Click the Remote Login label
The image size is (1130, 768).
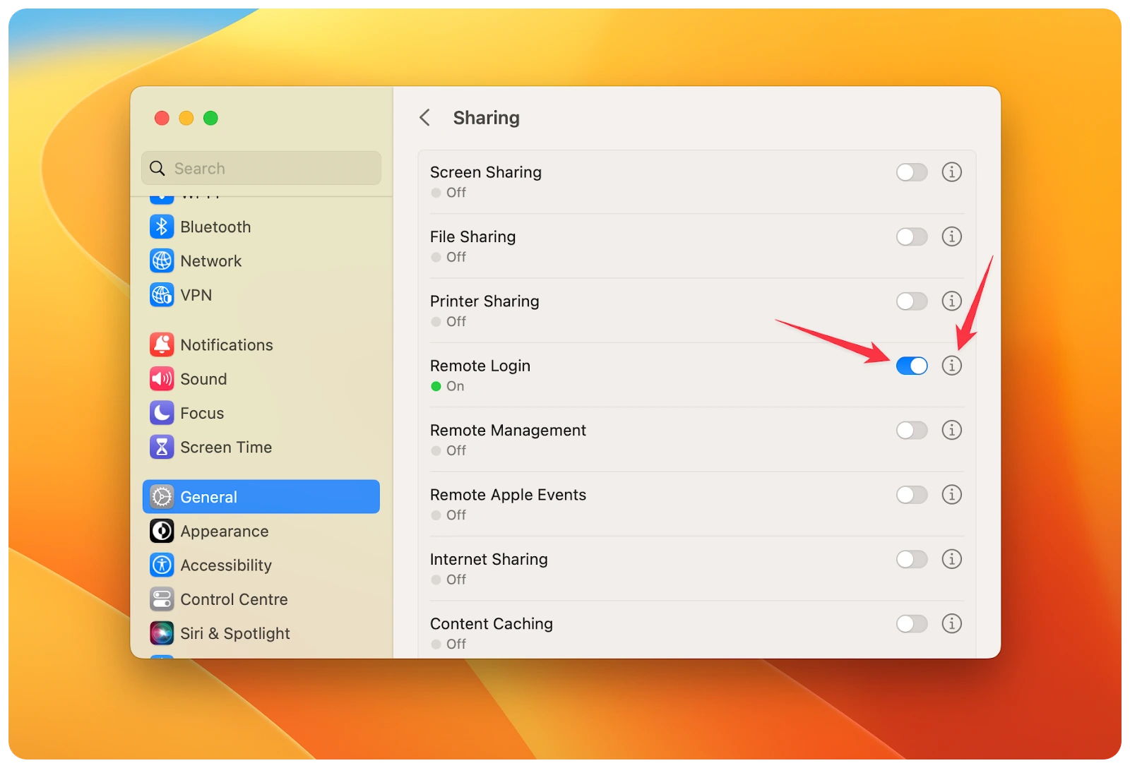click(x=480, y=366)
